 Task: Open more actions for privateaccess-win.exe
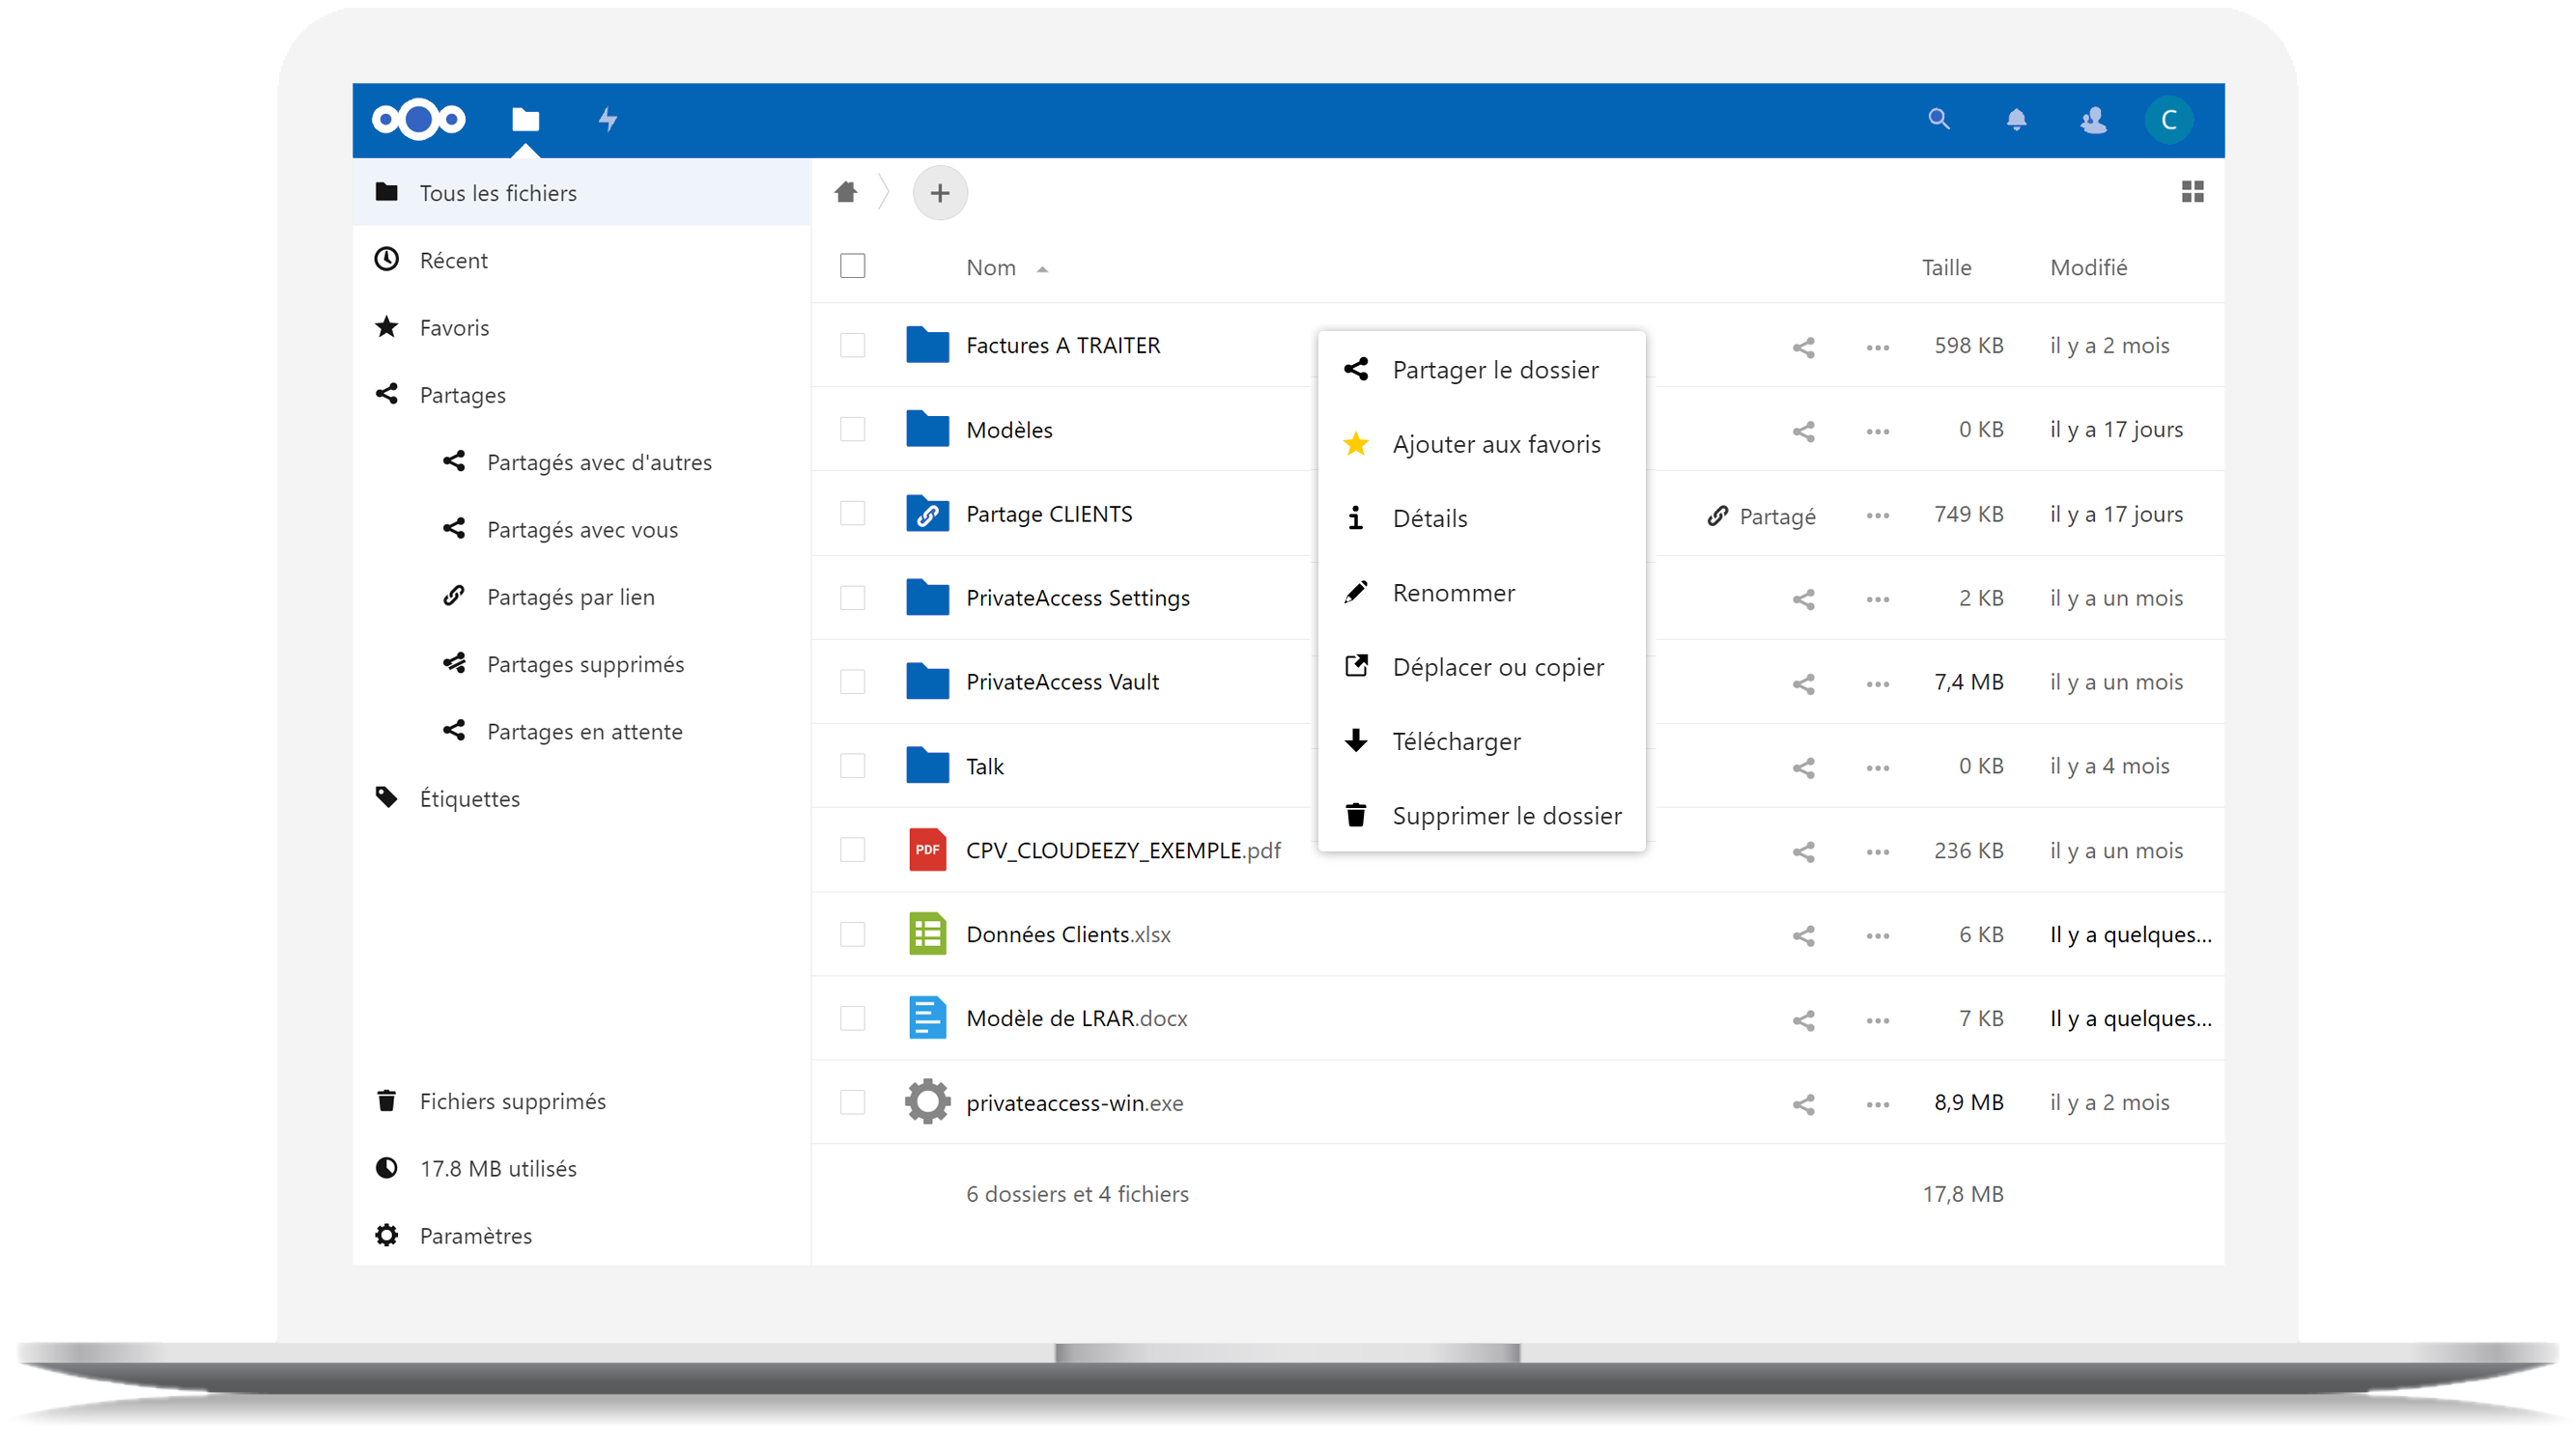1877,1105
